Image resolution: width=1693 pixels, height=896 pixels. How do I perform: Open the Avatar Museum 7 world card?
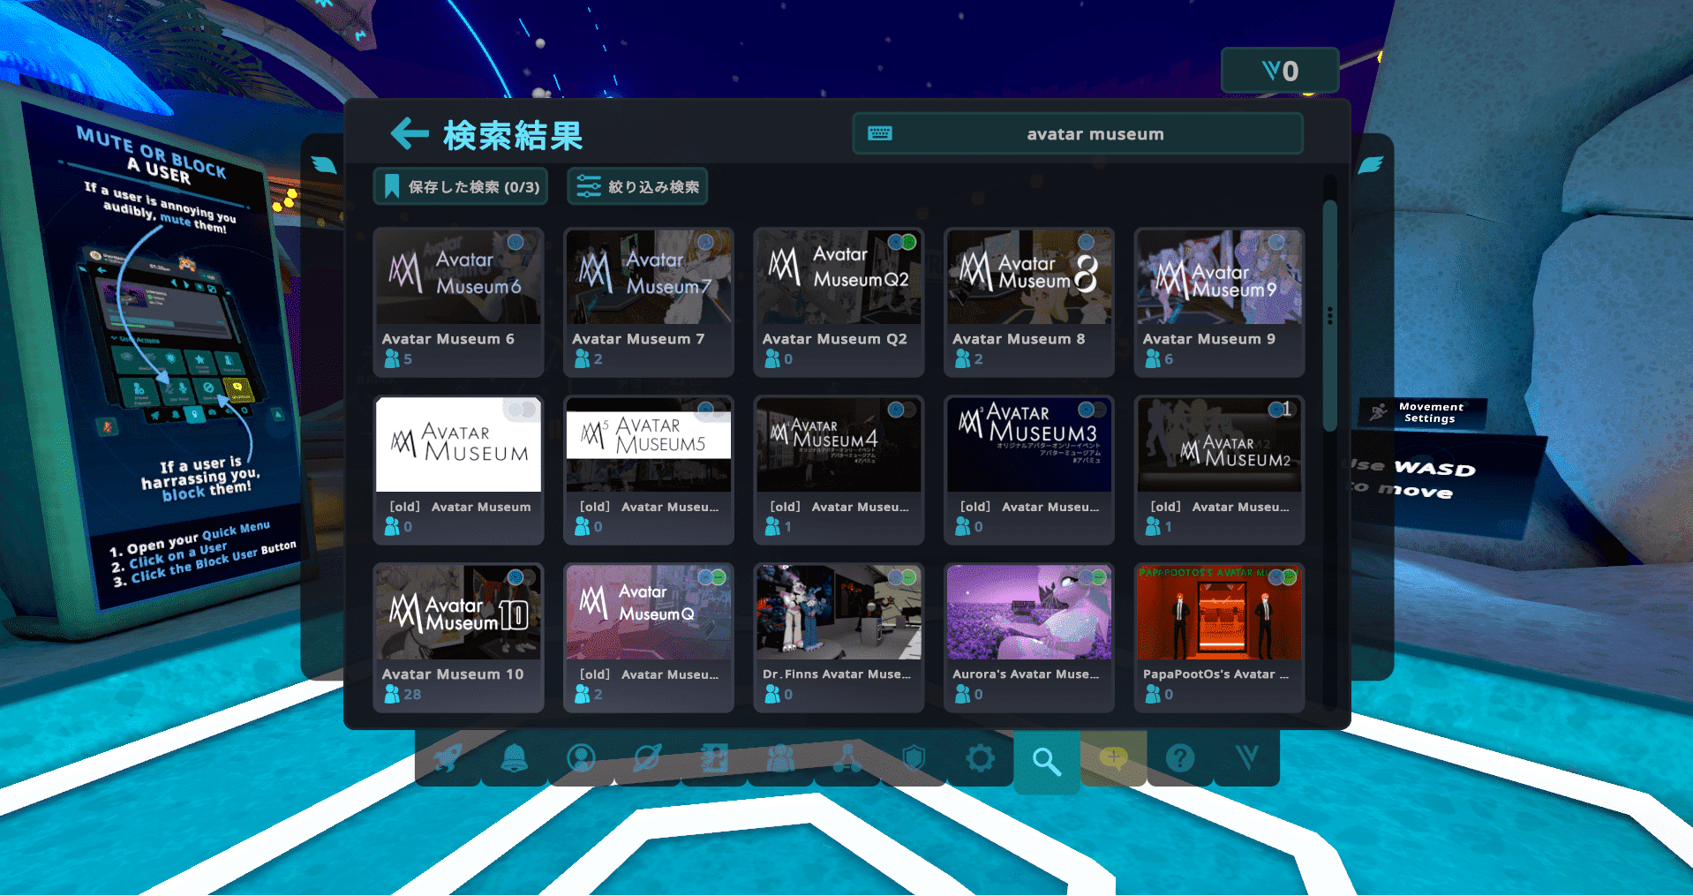(x=649, y=302)
